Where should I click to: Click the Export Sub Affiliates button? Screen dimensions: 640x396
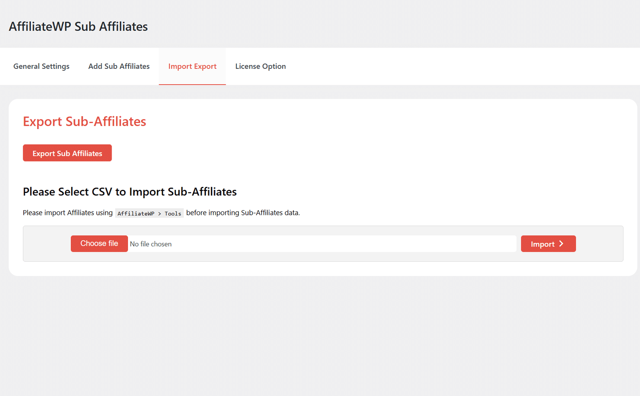[x=67, y=153]
